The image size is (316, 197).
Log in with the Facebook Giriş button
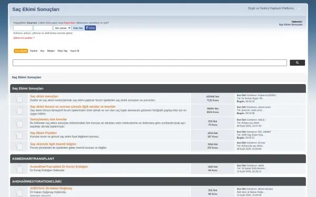90,28
